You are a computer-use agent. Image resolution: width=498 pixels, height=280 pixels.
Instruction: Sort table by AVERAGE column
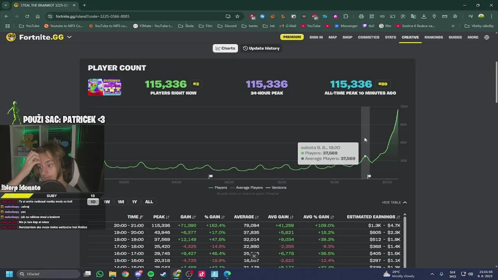[246, 217]
